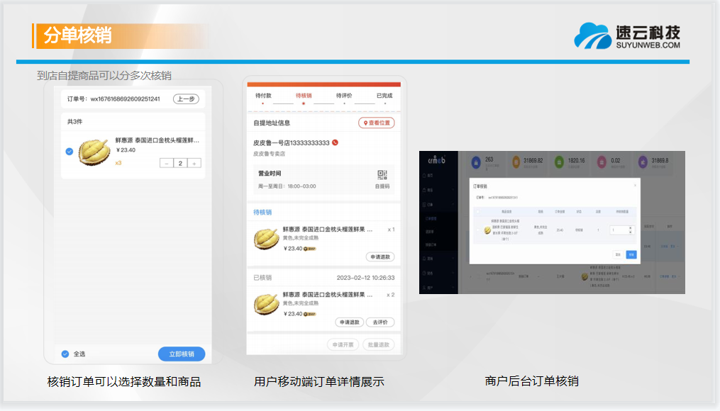Click the durian thumbnail in 待核销 section

(x=266, y=239)
